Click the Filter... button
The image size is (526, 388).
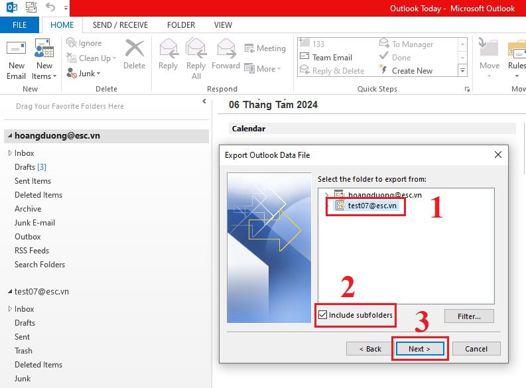[469, 316]
